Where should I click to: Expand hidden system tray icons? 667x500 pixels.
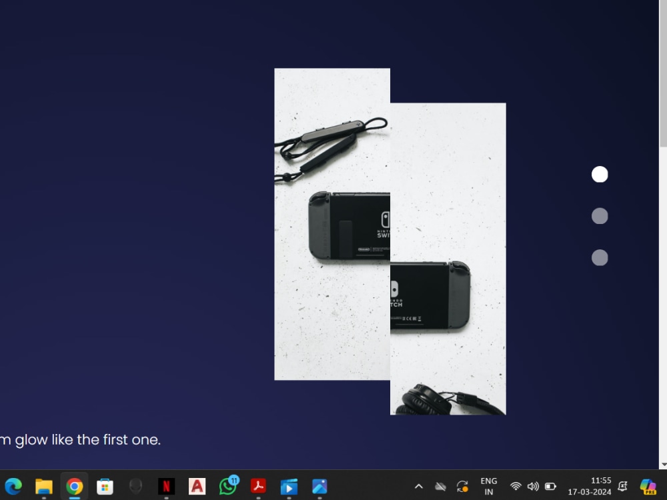(x=419, y=485)
